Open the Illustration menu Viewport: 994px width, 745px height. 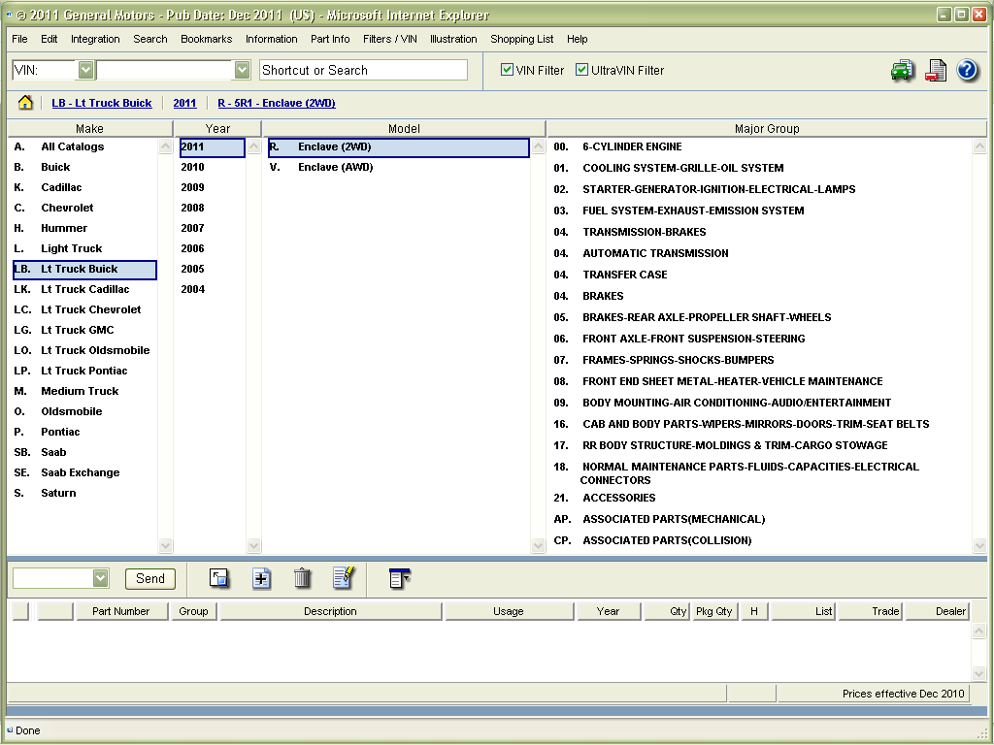point(453,39)
